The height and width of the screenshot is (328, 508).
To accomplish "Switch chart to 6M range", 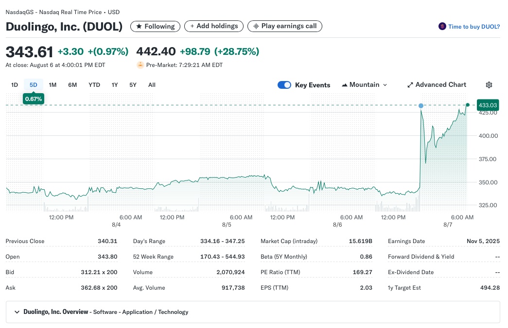I will 72,85.
